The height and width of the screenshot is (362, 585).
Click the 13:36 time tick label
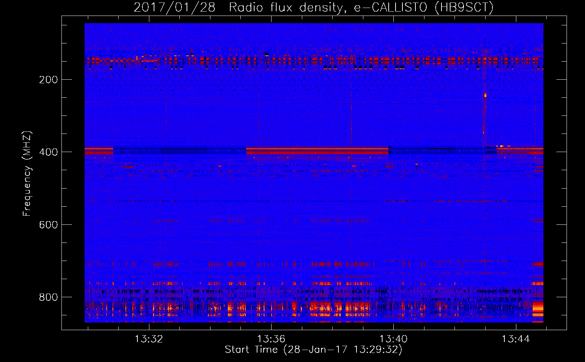[271, 339]
